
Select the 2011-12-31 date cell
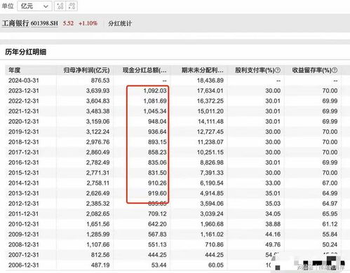click(x=24, y=214)
